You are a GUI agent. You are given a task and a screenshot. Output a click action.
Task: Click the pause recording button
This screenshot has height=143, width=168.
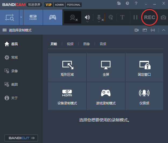(135, 17)
